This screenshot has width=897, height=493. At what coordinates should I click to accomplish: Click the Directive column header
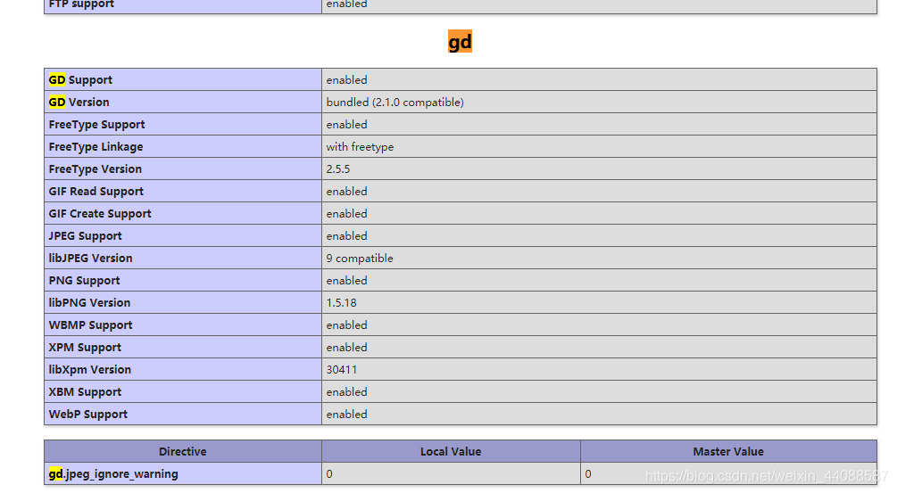183,452
